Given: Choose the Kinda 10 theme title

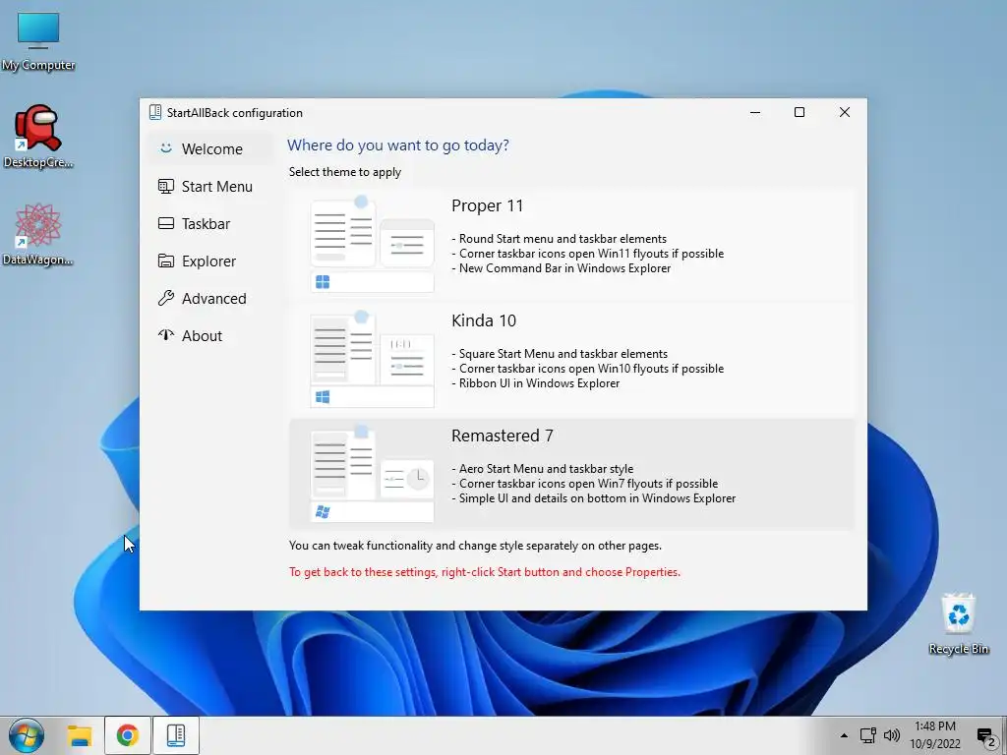Looking at the screenshot, I should pyautogui.click(x=484, y=321).
